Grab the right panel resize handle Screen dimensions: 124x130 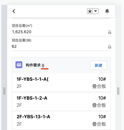point(118,91)
